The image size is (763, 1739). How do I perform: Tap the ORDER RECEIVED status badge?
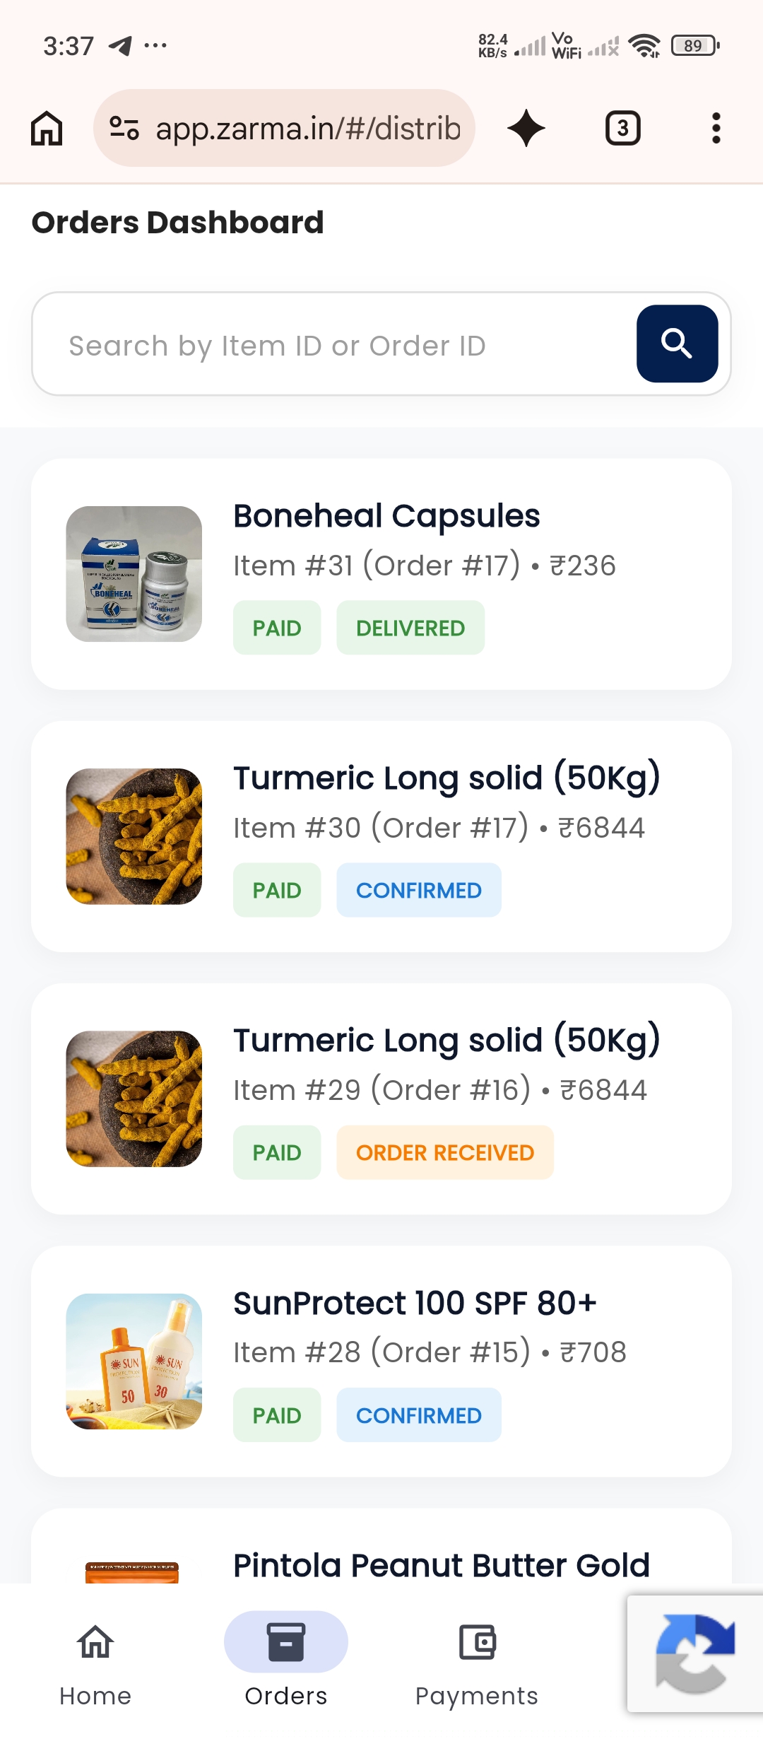click(445, 1152)
